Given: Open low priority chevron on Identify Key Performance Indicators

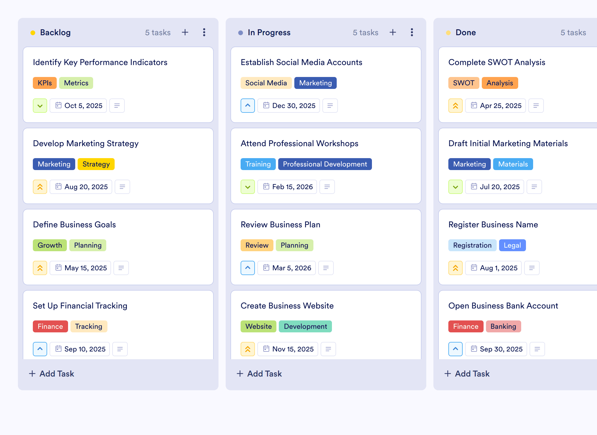Looking at the screenshot, I should pyautogui.click(x=40, y=106).
